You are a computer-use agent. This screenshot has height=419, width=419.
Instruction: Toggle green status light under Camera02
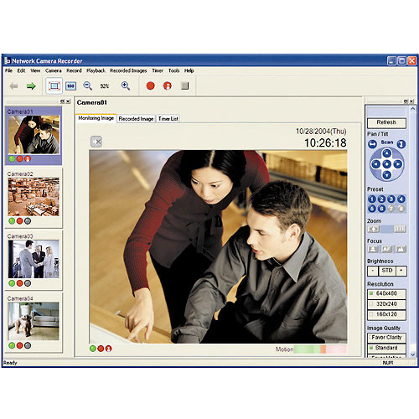pos(12,221)
